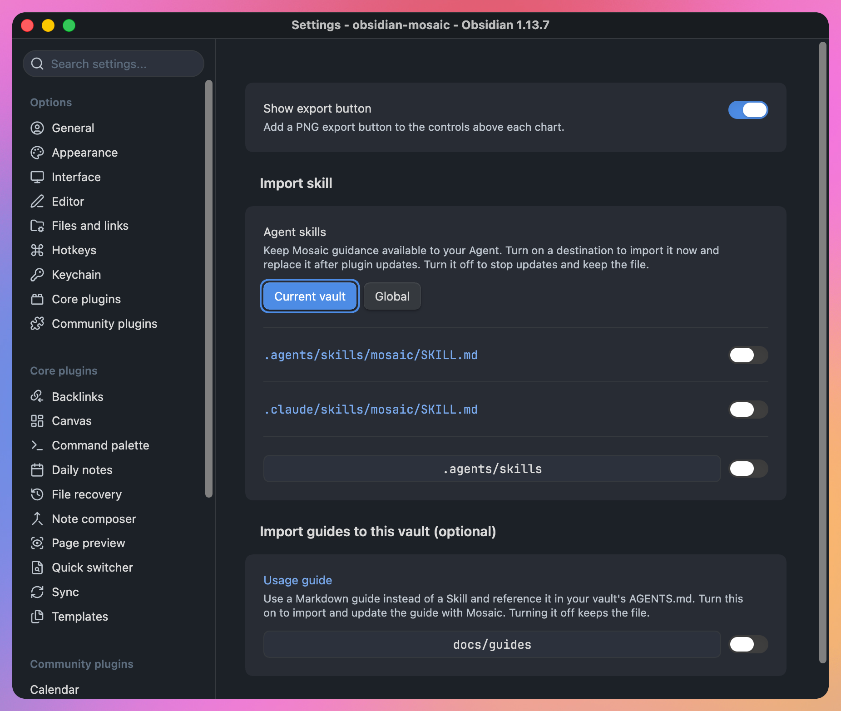Open the Usage guide link

click(x=298, y=580)
